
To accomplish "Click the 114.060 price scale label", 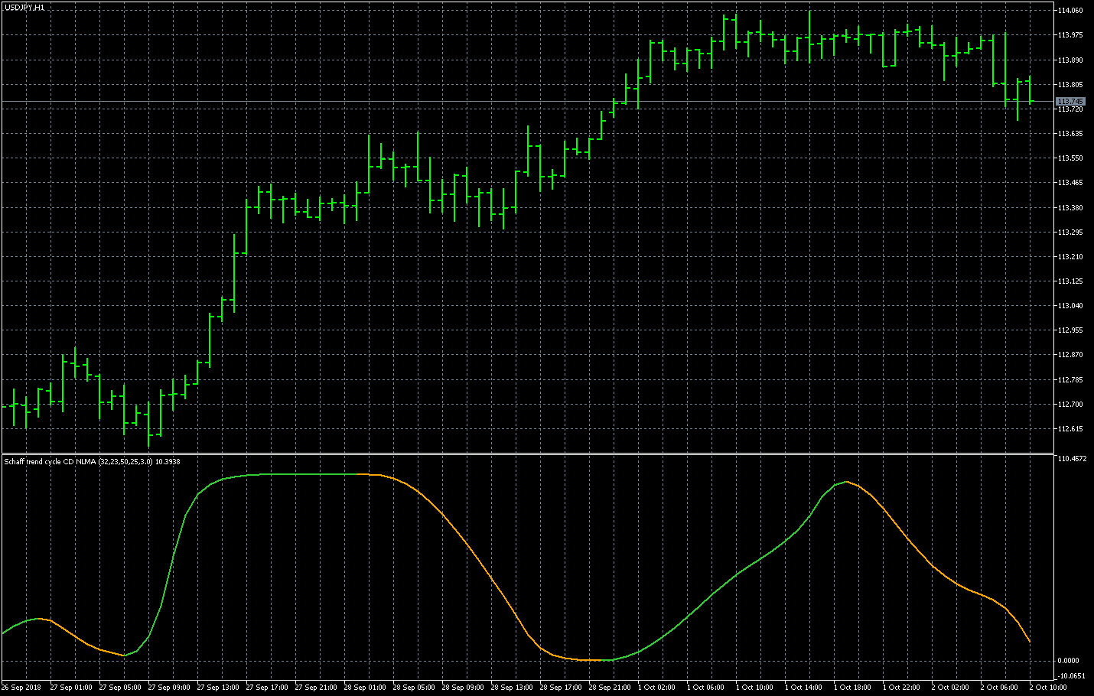I will pos(1070,11).
